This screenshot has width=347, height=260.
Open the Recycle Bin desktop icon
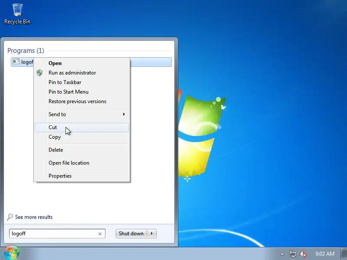17,13
